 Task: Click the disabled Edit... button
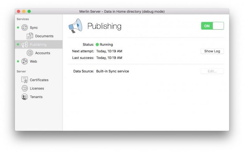pos(212,71)
